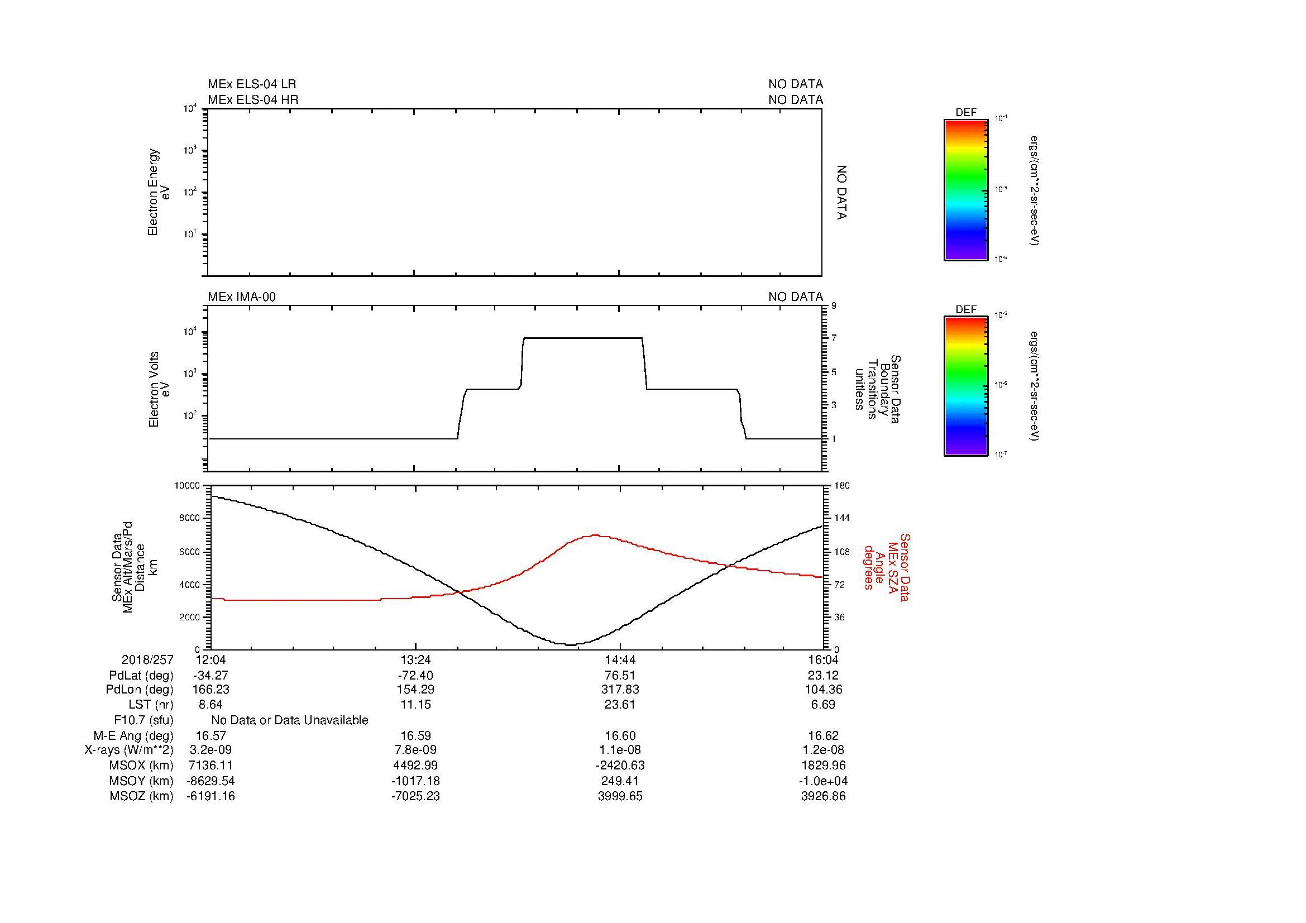
Task: Click the time tick '12:04'
Action: point(211,659)
